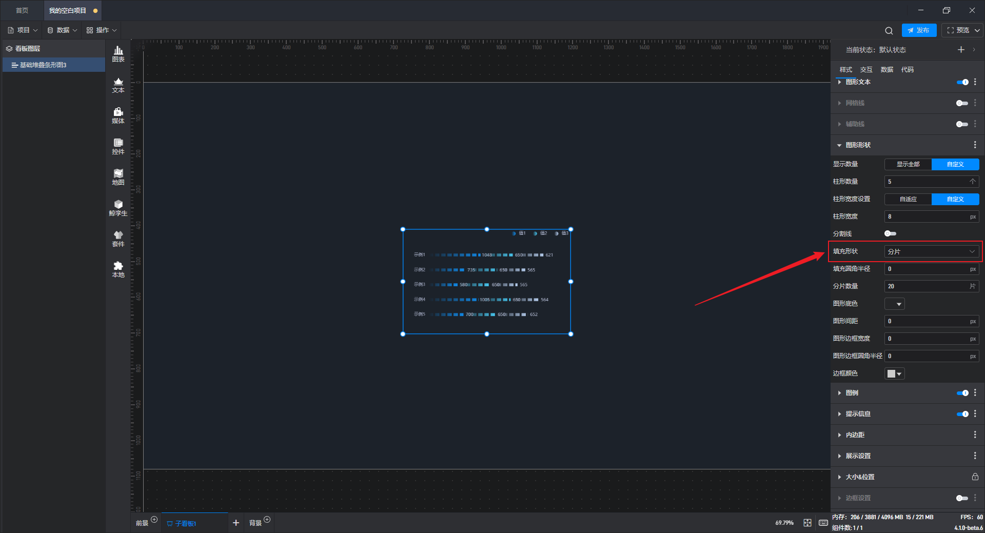
Task: Select 自定义 for 显示数量
Action: (955, 164)
